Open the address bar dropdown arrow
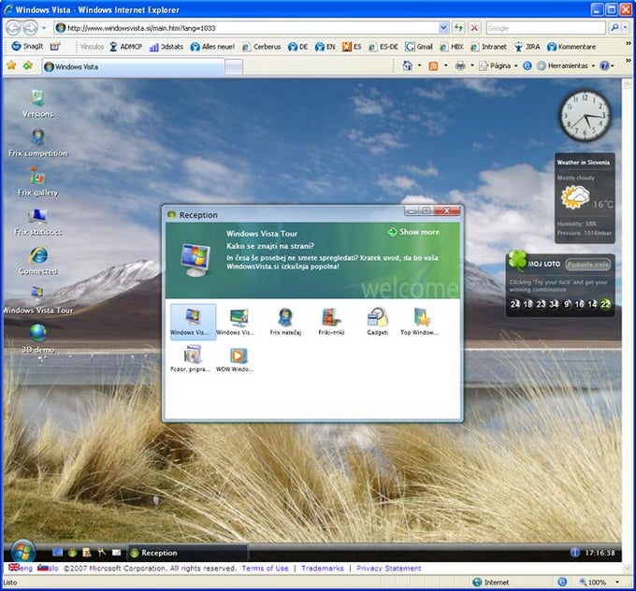The width and height of the screenshot is (636, 591). (x=443, y=27)
